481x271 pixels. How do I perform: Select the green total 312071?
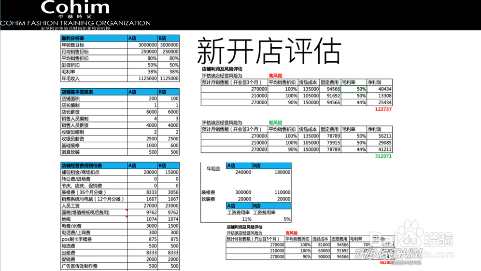[x=383, y=156]
